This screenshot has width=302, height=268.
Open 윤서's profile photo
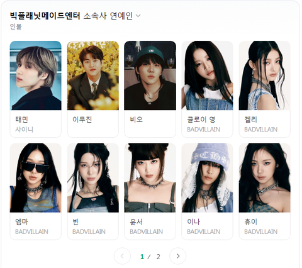click(x=150, y=178)
